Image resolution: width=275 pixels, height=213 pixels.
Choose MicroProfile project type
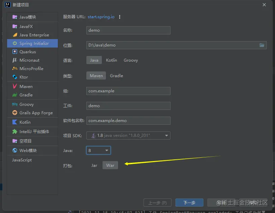click(33, 68)
